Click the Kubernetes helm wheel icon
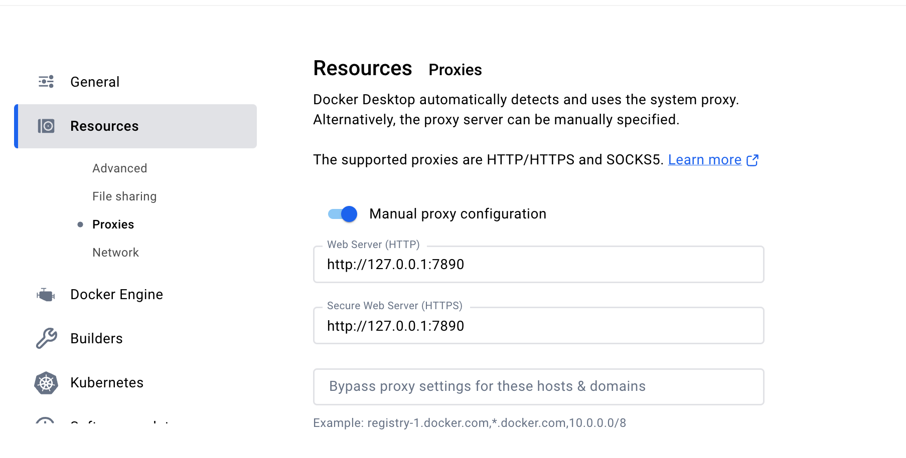The width and height of the screenshot is (906, 458). 46,383
